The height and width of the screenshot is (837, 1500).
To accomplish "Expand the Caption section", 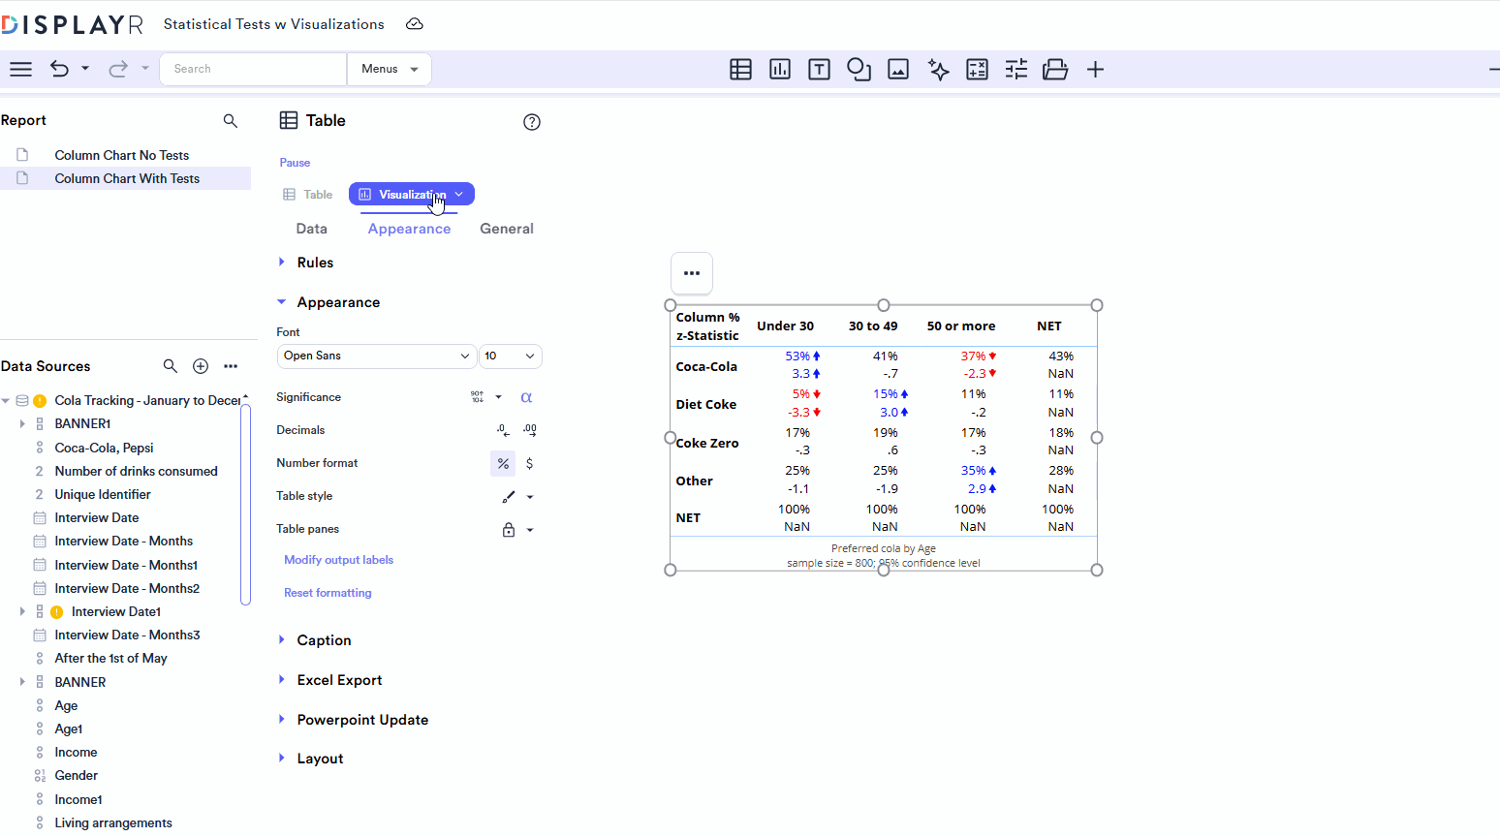I will pos(282,640).
